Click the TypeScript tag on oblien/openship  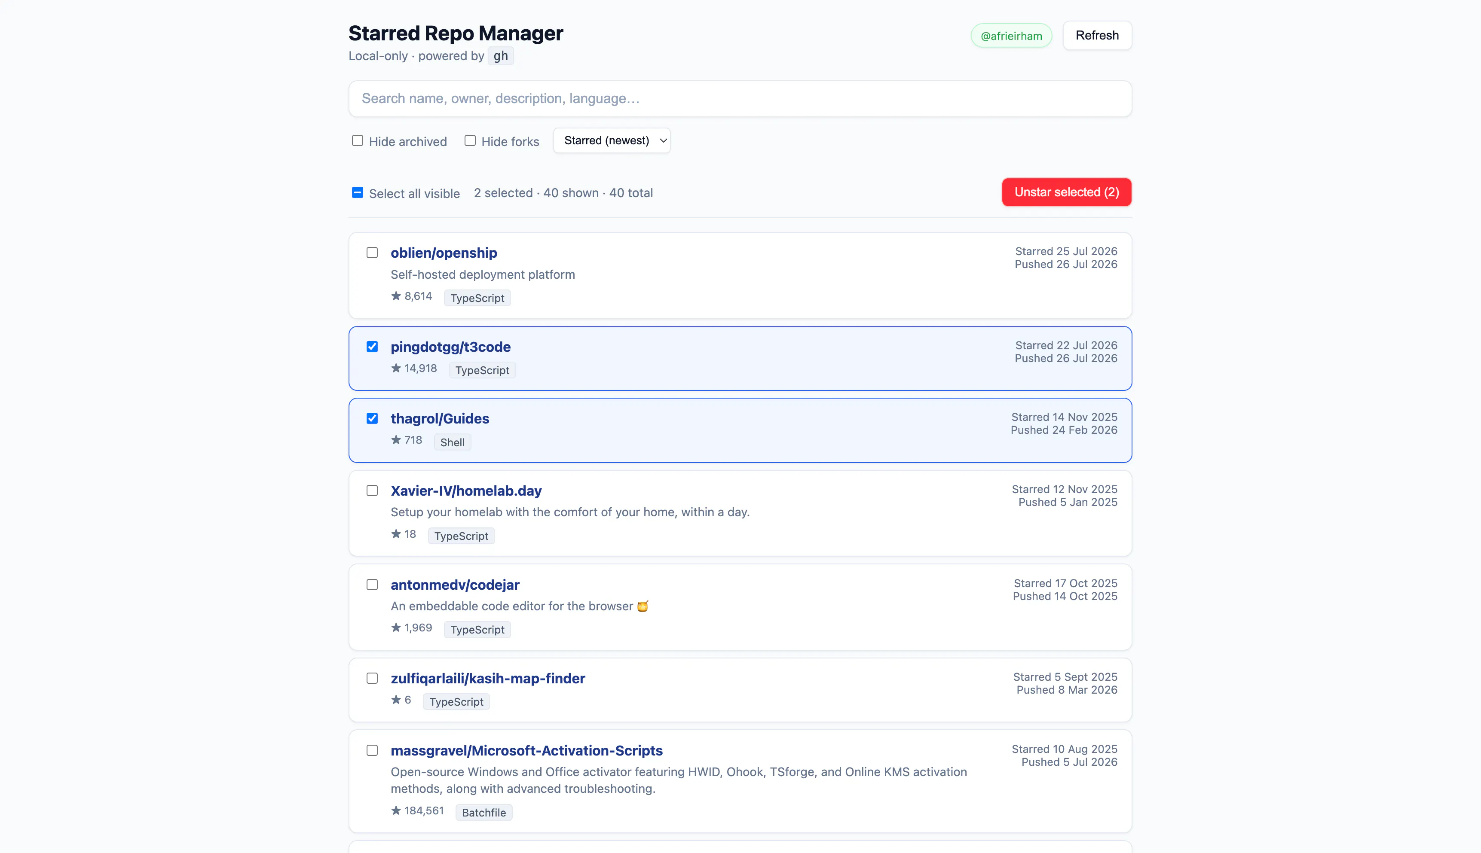[477, 298]
